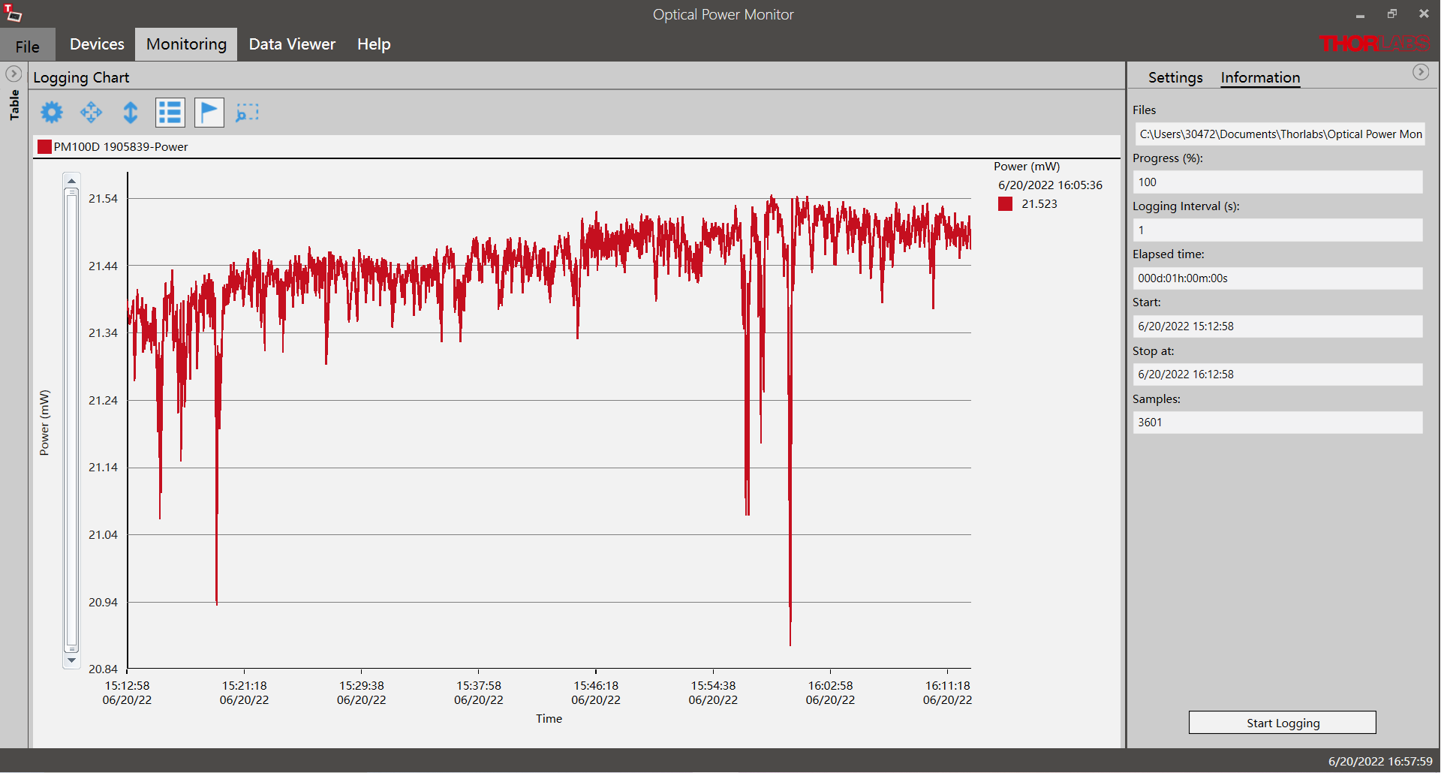Click the red PM100D series color swatch

point(44,146)
